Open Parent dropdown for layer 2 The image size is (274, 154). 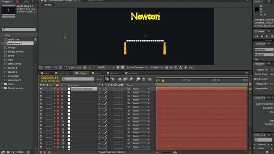pyautogui.click(x=141, y=92)
